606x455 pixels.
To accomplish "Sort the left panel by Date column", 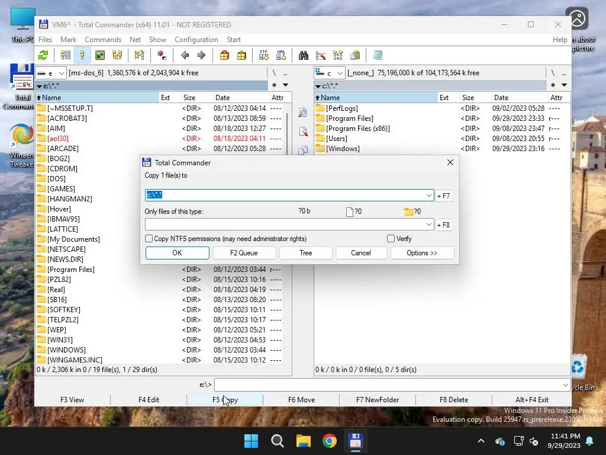I will click(x=240, y=98).
